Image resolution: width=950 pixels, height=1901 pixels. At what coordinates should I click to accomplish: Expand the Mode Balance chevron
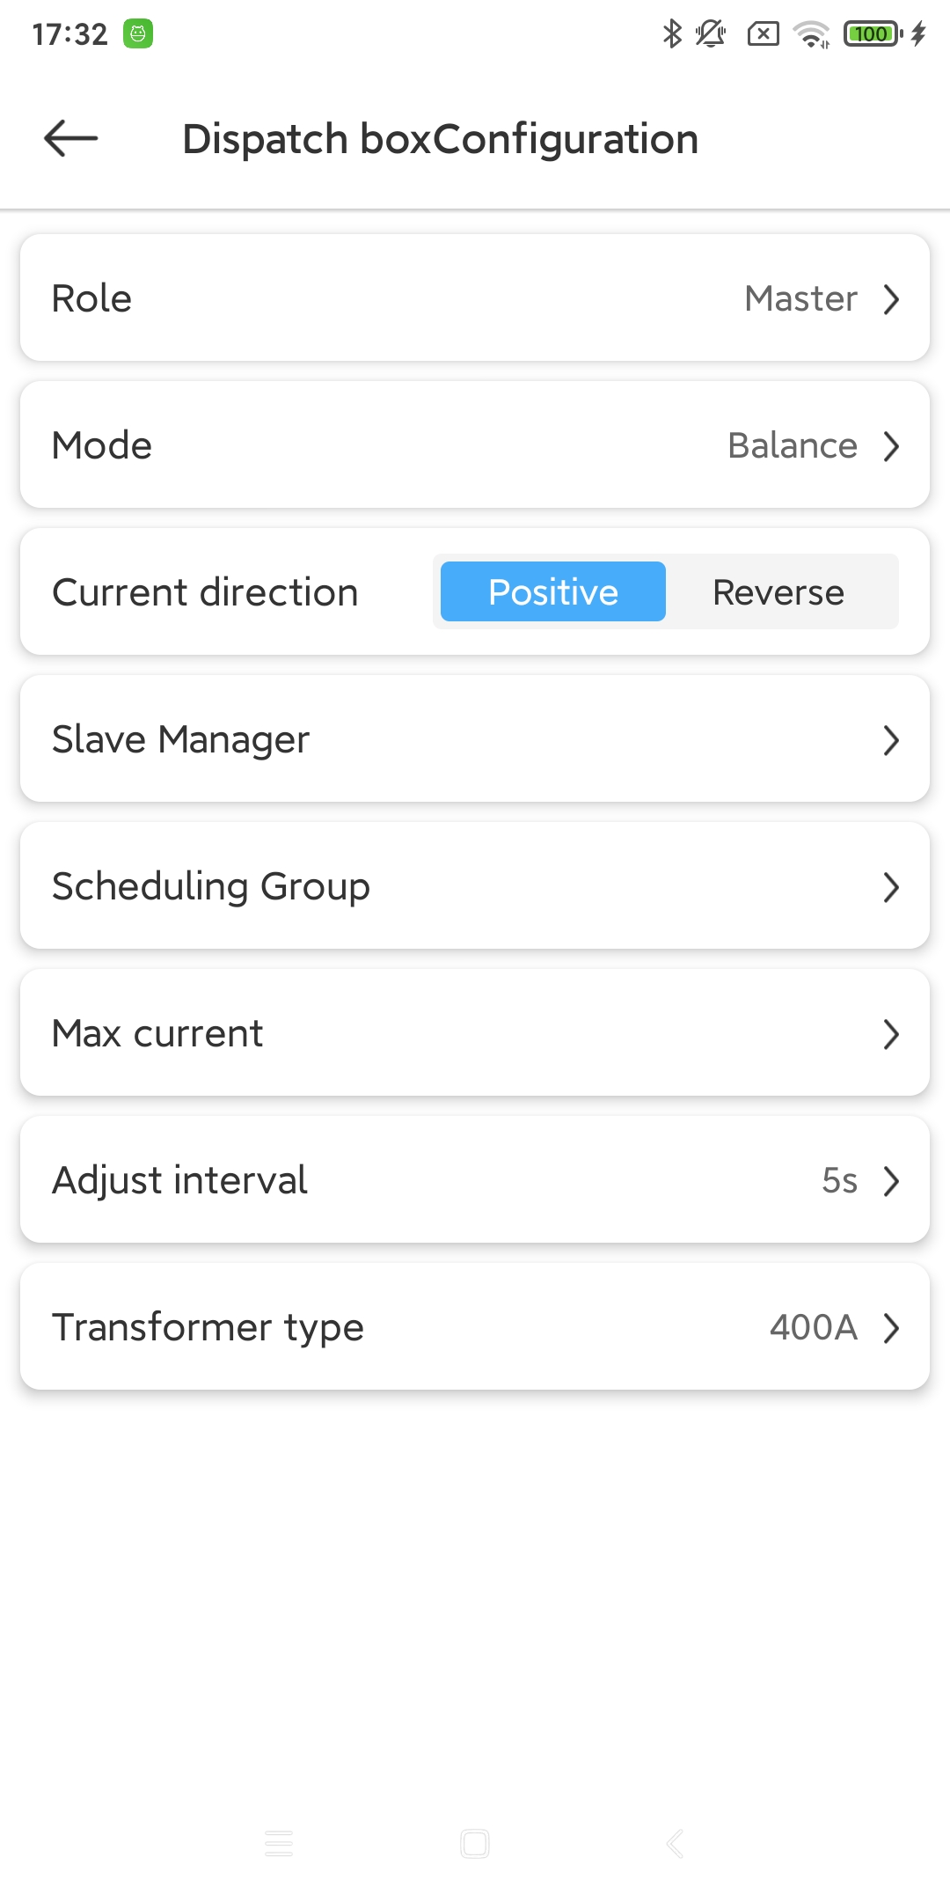click(891, 446)
